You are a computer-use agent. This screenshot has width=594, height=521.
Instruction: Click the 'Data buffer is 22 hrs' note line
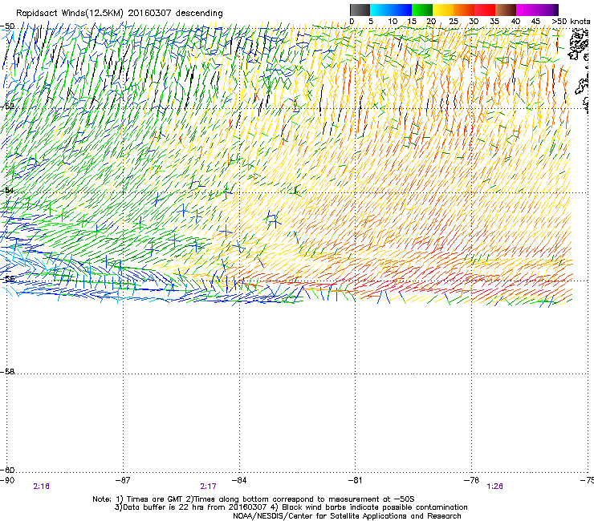291,507
